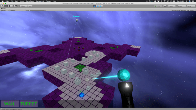Viewport: 196px width, 110px height.
Task: Select the Move tool
Action: (x=6, y=6)
